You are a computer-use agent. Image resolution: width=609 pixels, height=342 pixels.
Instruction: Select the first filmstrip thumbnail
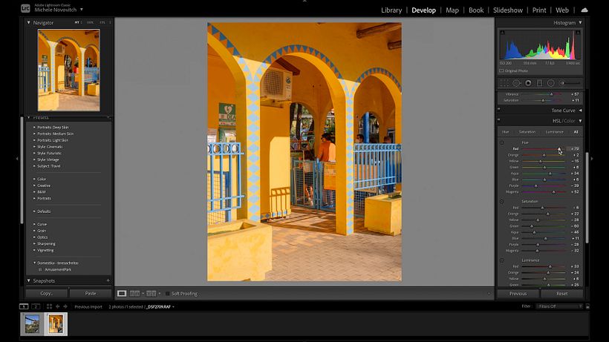[x=32, y=324]
